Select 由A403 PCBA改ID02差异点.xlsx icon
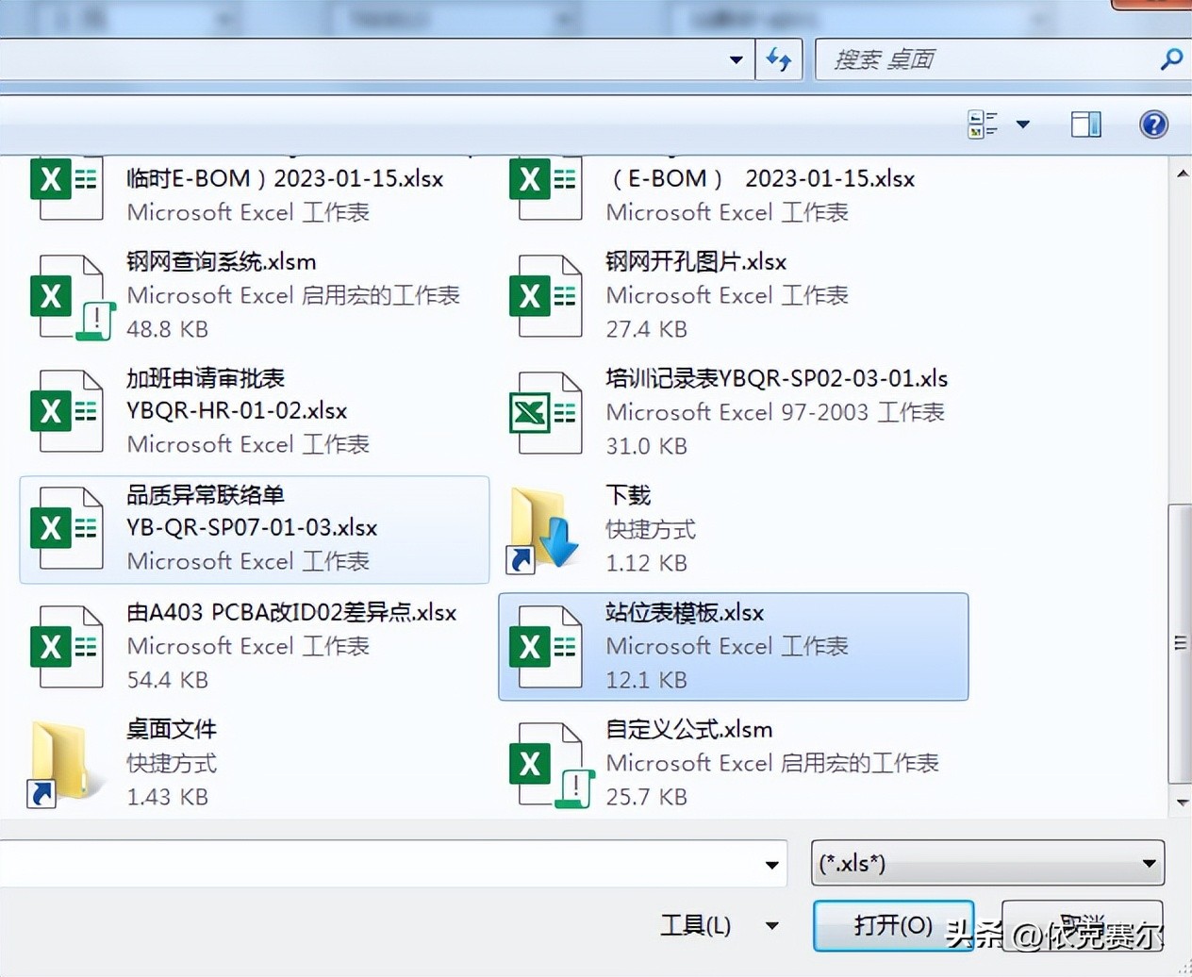The width and height of the screenshot is (1192, 977). (67, 646)
